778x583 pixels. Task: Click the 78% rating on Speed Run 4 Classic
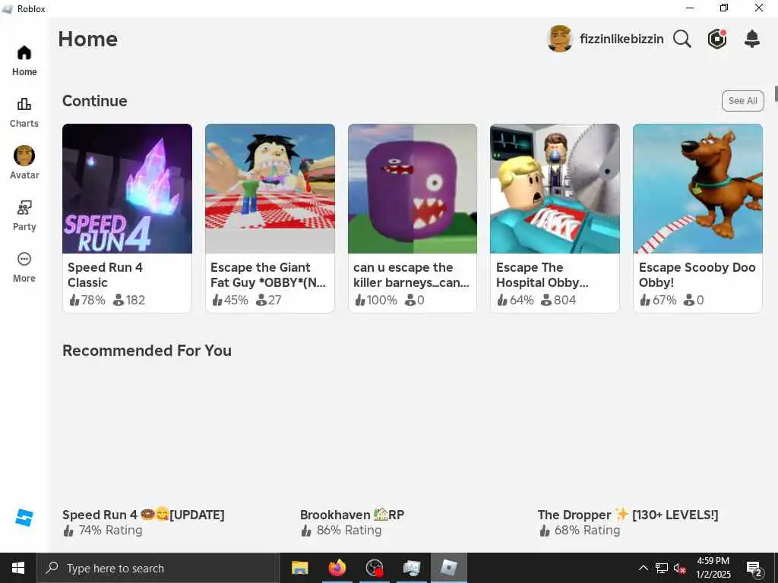(x=87, y=300)
